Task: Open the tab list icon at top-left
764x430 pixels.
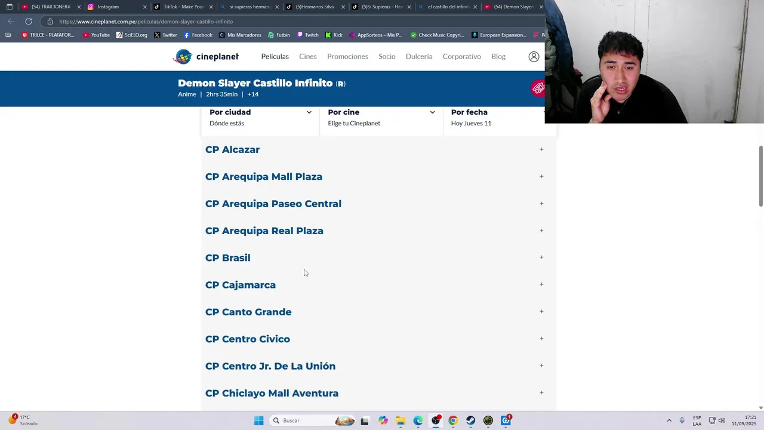Action: click(x=9, y=7)
